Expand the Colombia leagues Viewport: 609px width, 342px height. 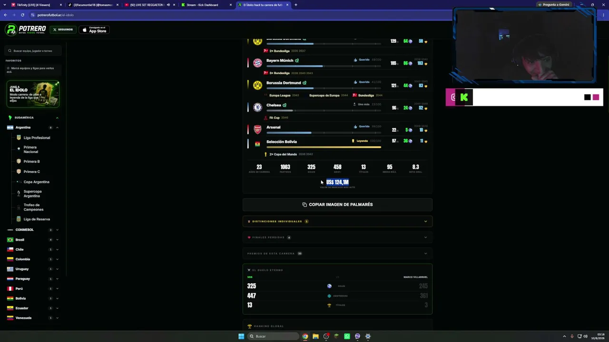(57, 259)
